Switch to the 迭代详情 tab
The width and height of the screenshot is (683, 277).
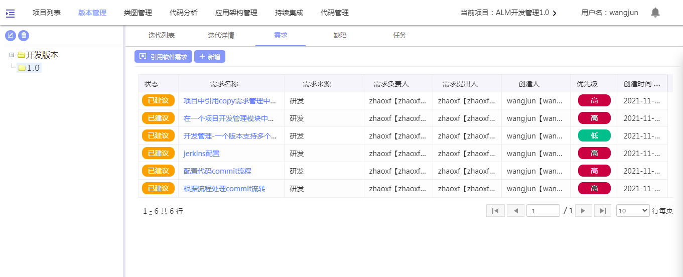pyautogui.click(x=221, y=35)
